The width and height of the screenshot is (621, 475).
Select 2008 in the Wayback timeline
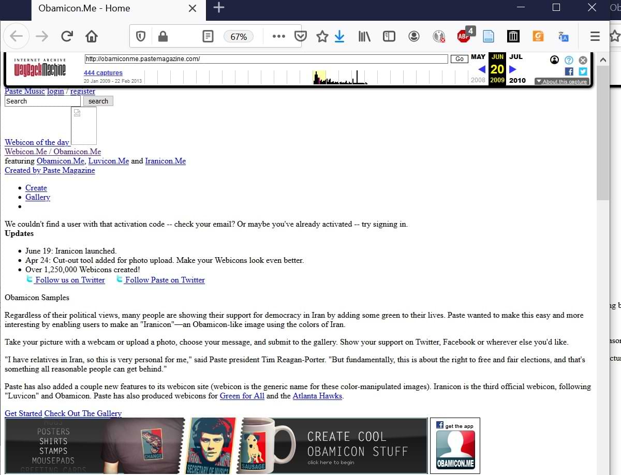coord(478,80)
